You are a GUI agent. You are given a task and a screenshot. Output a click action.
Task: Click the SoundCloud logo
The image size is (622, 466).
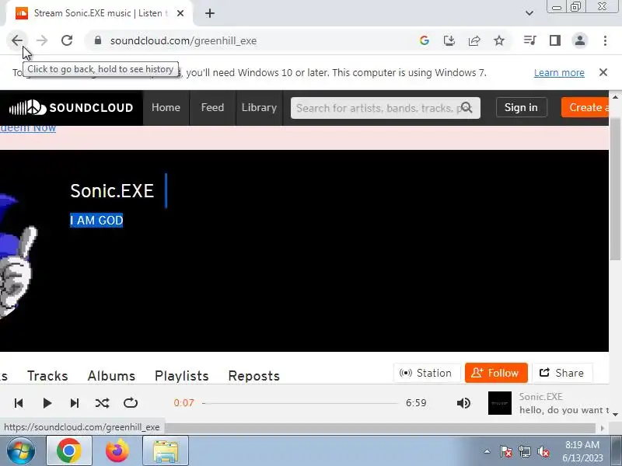[x=71, y=107]
